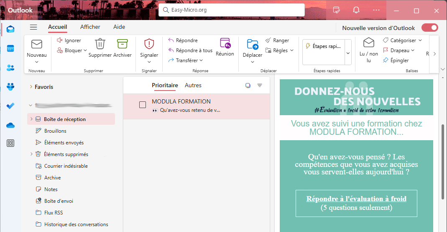Open Mail in the left app bar

tap(10, 29)
